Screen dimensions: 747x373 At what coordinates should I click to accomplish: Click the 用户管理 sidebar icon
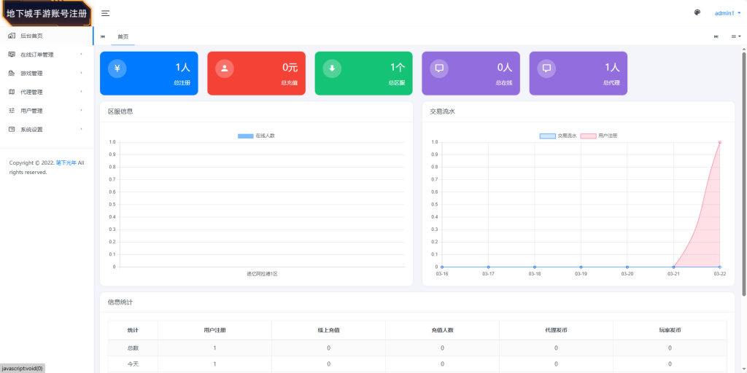tap(12, 111)
